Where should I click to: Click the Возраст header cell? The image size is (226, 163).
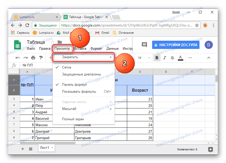[x=140, y=90]
